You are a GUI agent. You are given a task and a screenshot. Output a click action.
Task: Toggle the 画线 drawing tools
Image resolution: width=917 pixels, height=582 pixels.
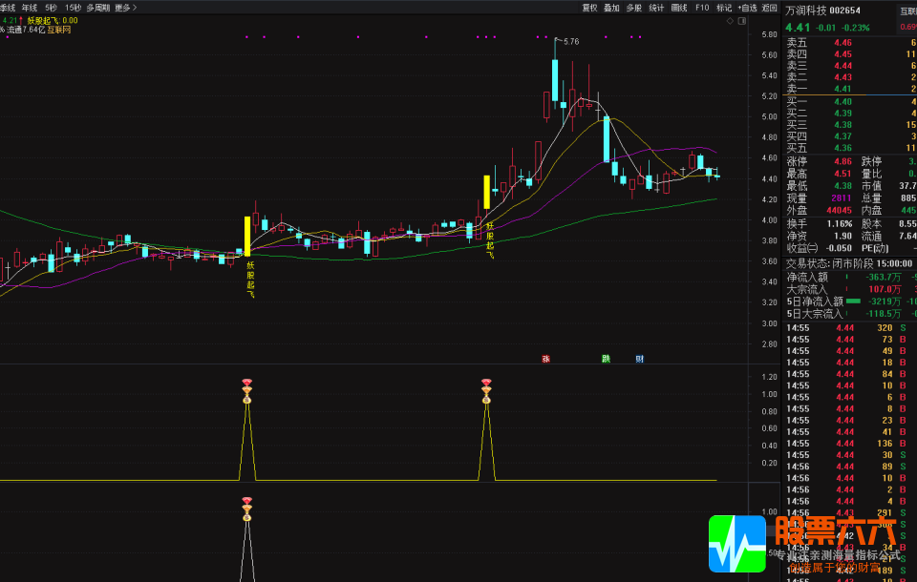[x=679, y=8]
